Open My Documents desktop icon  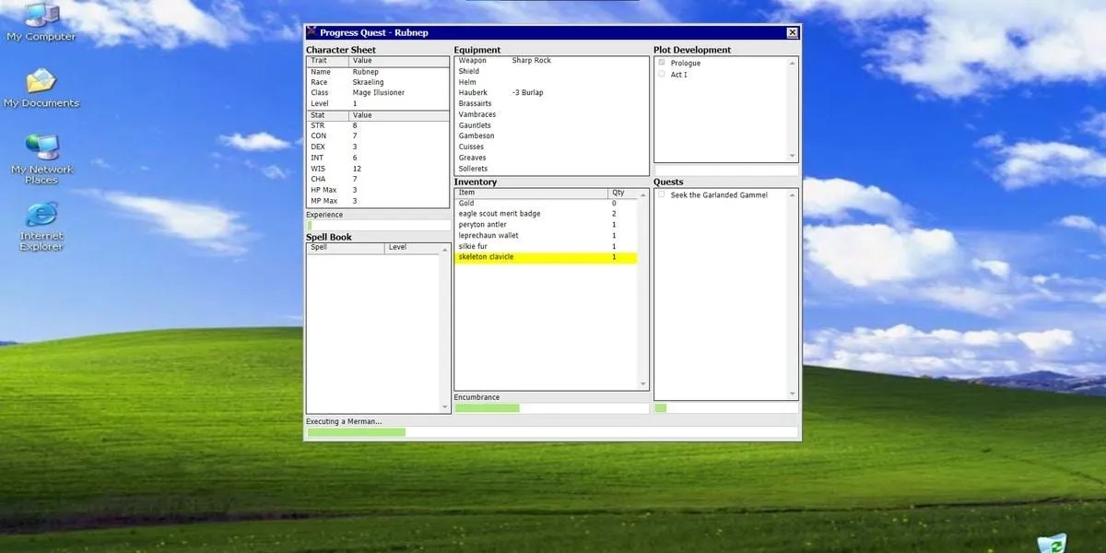coord(41,88)
